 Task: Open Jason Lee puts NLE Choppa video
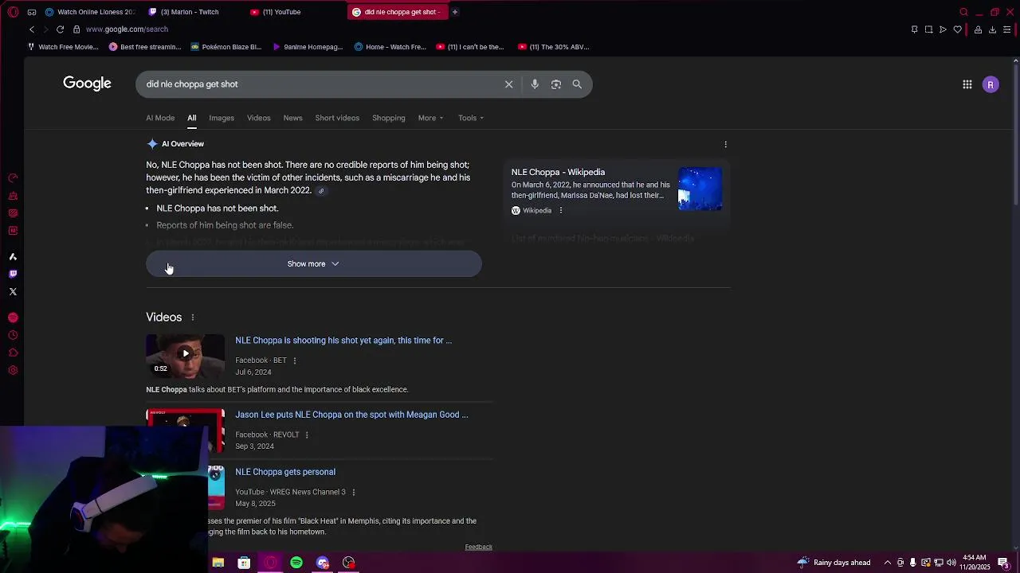tap(351, 415)
